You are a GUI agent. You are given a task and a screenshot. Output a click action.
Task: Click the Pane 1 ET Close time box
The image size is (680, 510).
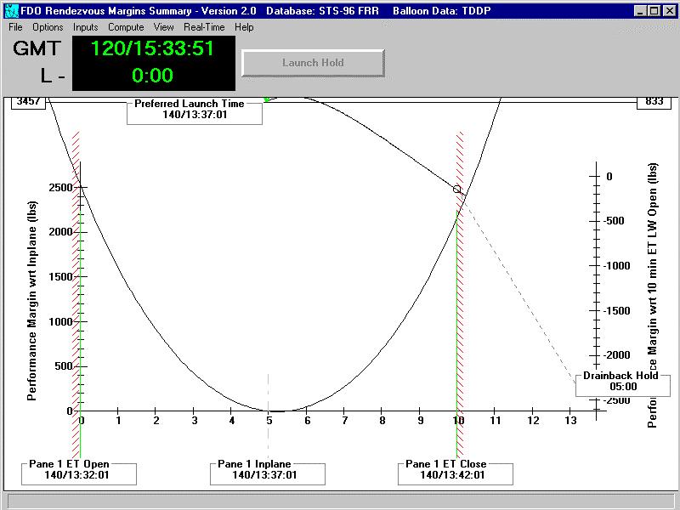(456, 473)
